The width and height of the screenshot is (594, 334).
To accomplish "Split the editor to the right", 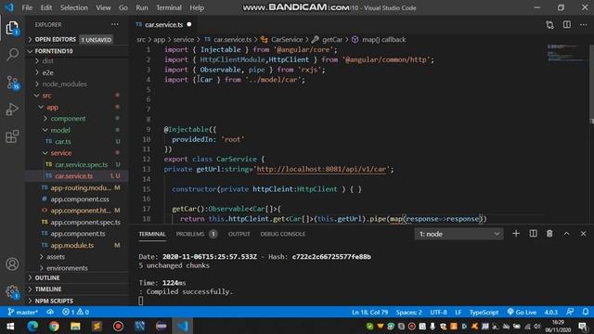I will (x=567, y=25).
